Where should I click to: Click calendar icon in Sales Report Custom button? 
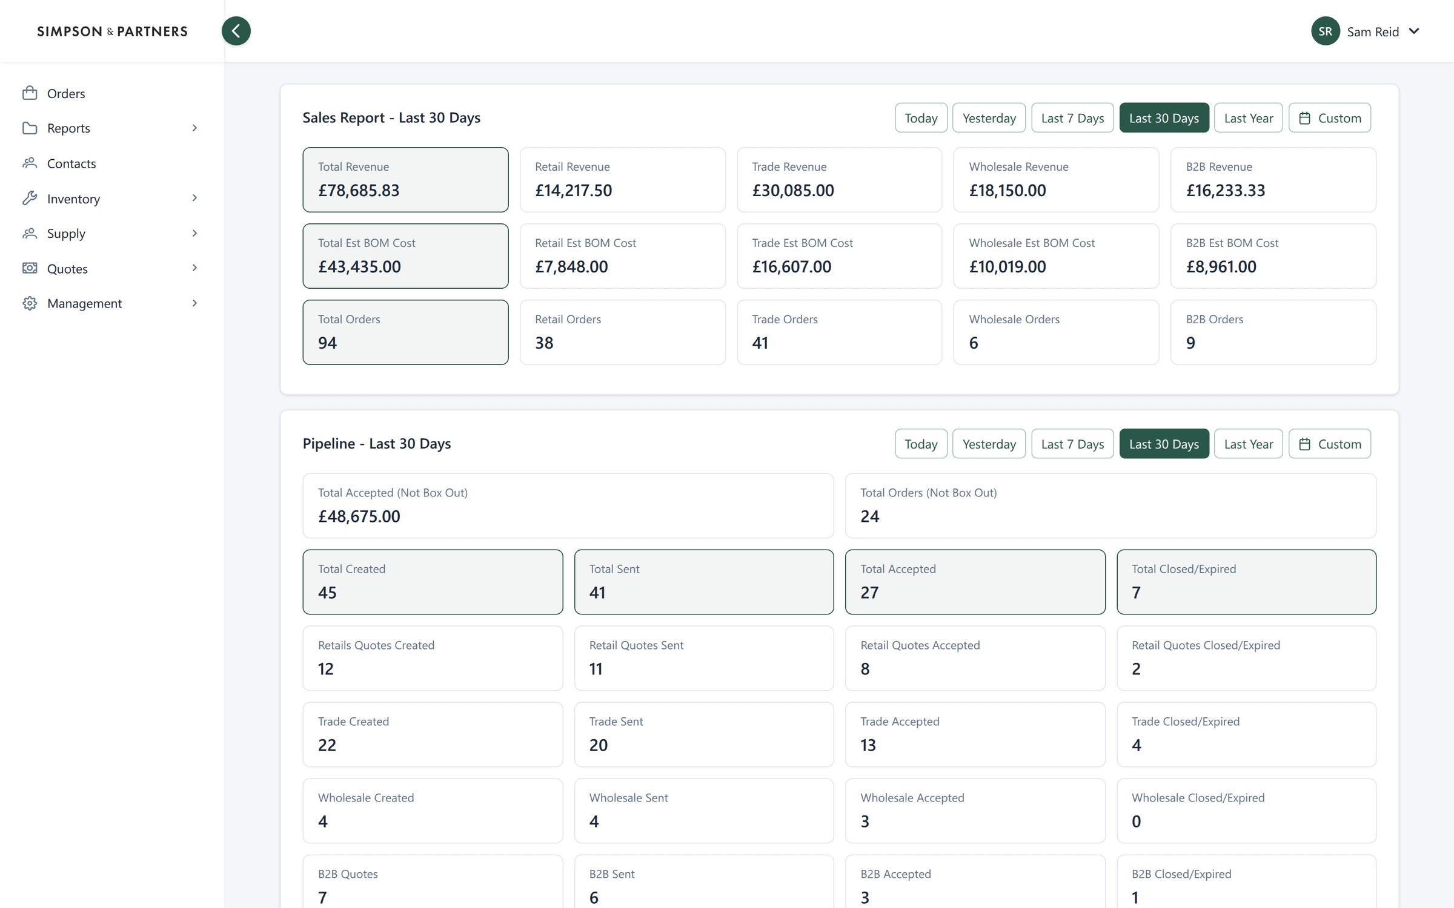pyautogui.click(x=1305, y=118)
